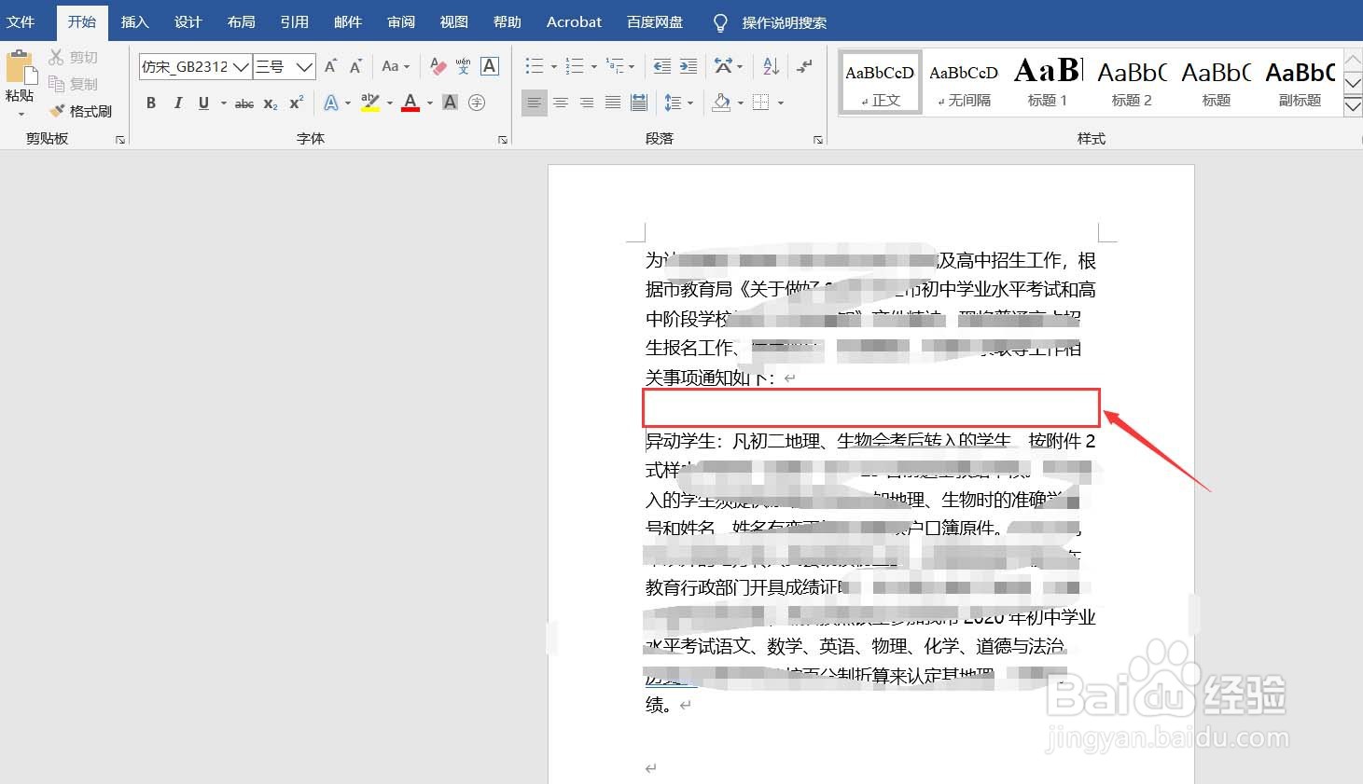Open the phonetic guide (wén) tool
The image size is (1363, 784).
point(463,66)
